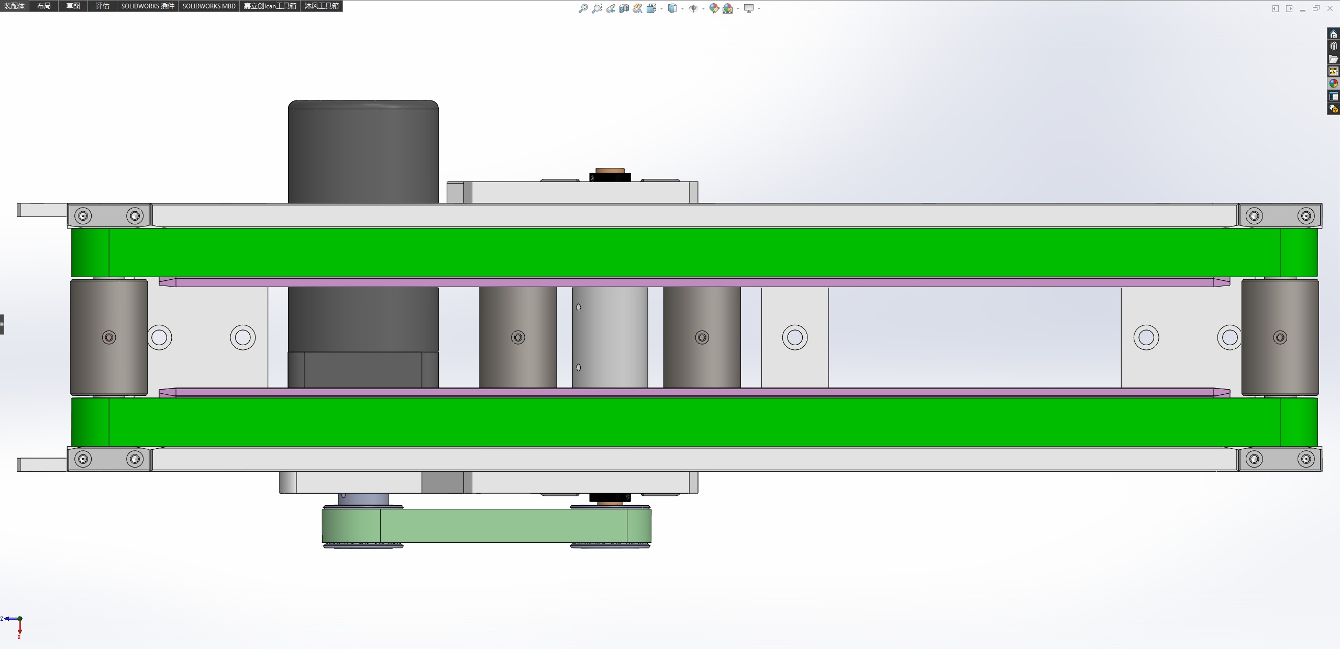1340x649 pixels.
Task: Select the Zoom to Area tool
Action: [596, 8]
